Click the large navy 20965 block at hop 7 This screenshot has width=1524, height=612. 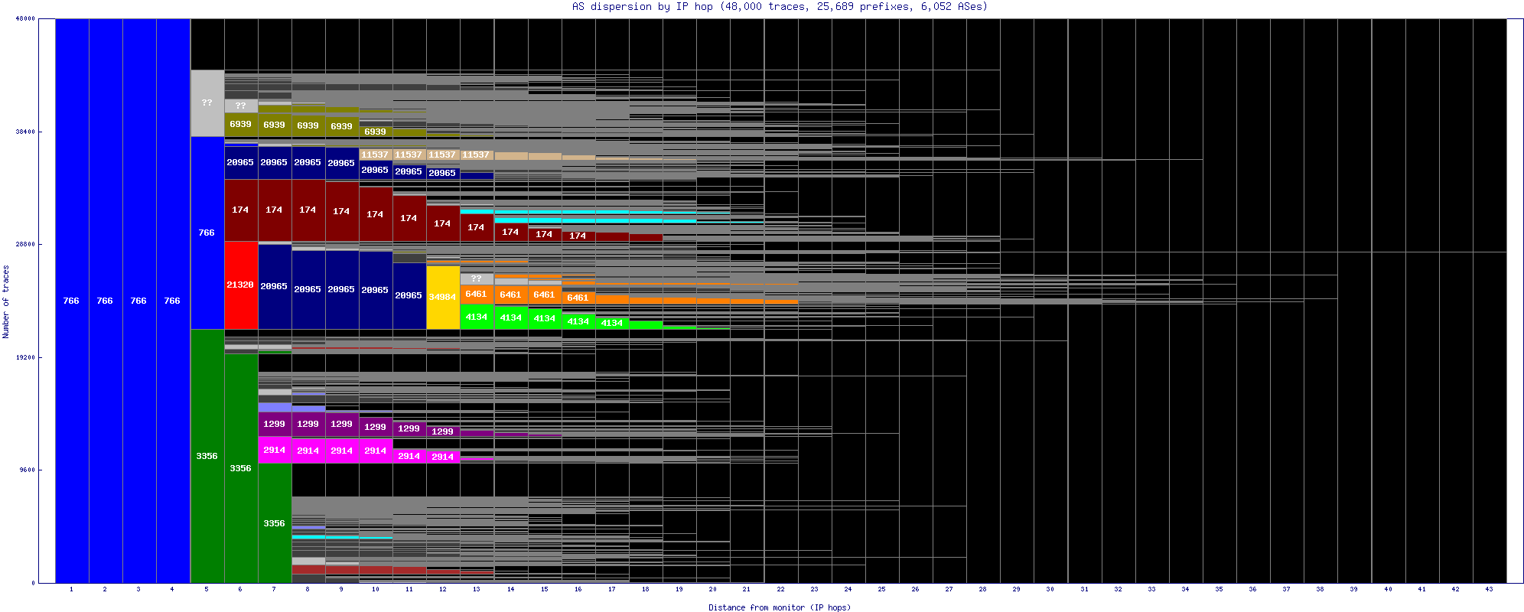(x=275, y=286)
